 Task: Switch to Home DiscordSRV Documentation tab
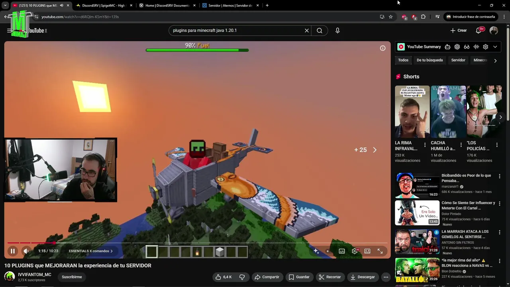(x=167, y=6)
